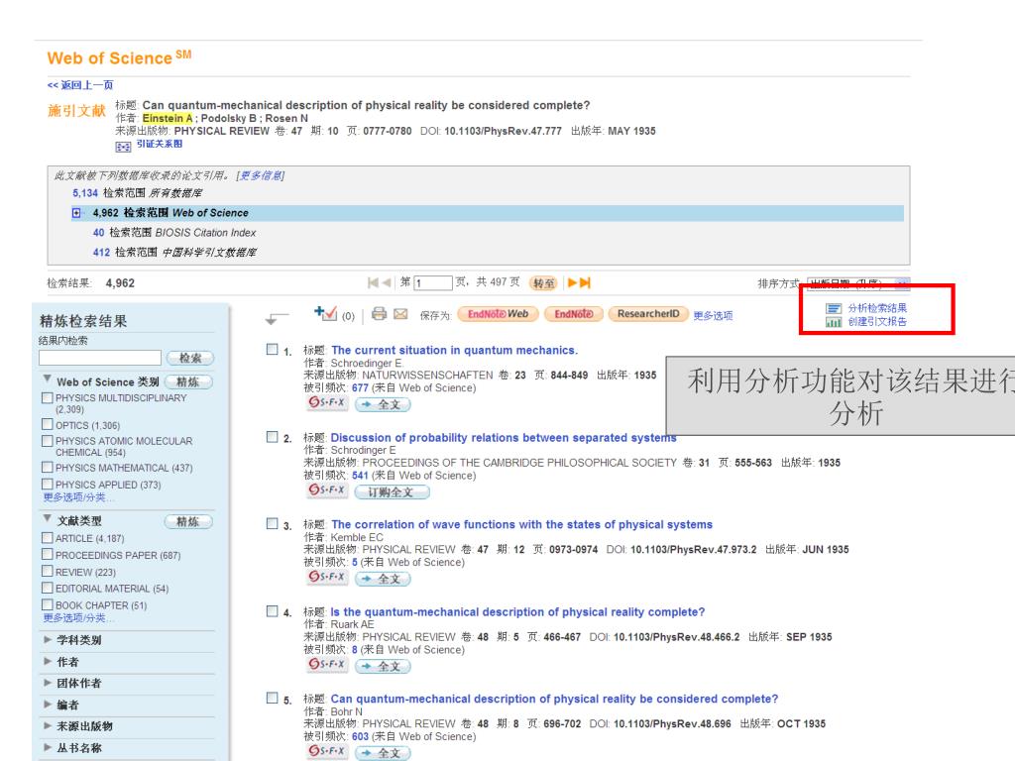Open 412 Chinese Science Citation Database link

pyautogui.click(x=101, y=252)
